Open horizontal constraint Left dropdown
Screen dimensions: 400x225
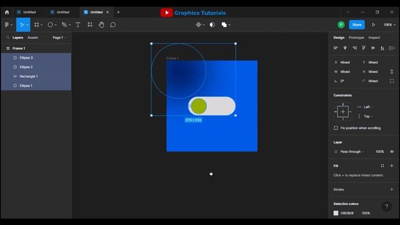[368, 107]
